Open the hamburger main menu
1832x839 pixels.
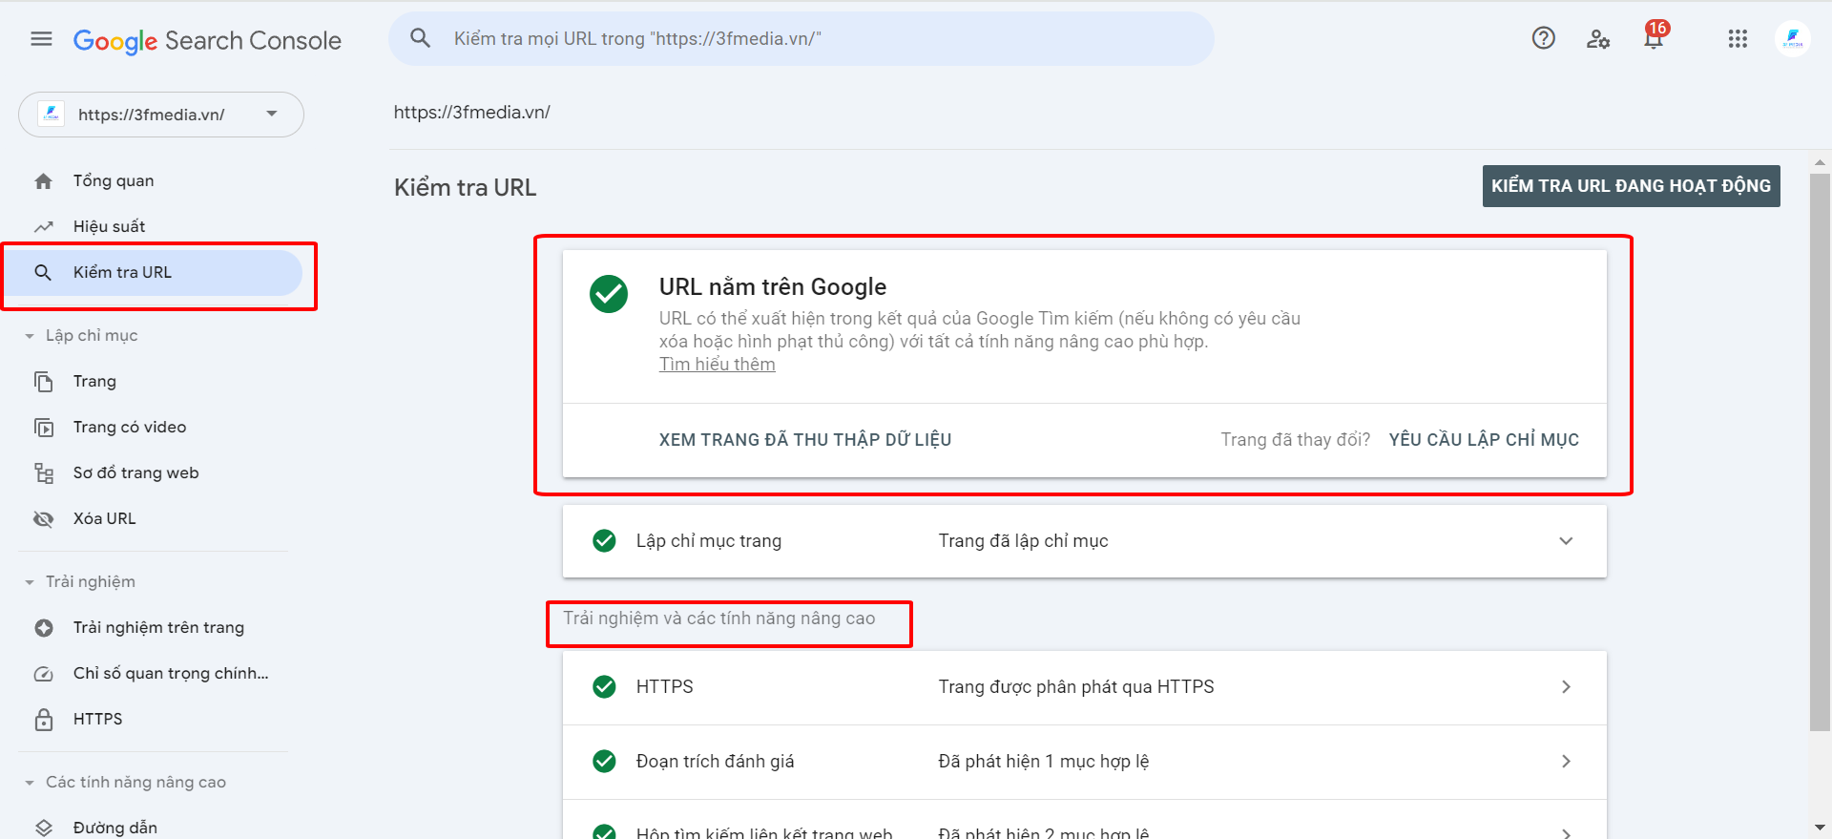point(41,39)
